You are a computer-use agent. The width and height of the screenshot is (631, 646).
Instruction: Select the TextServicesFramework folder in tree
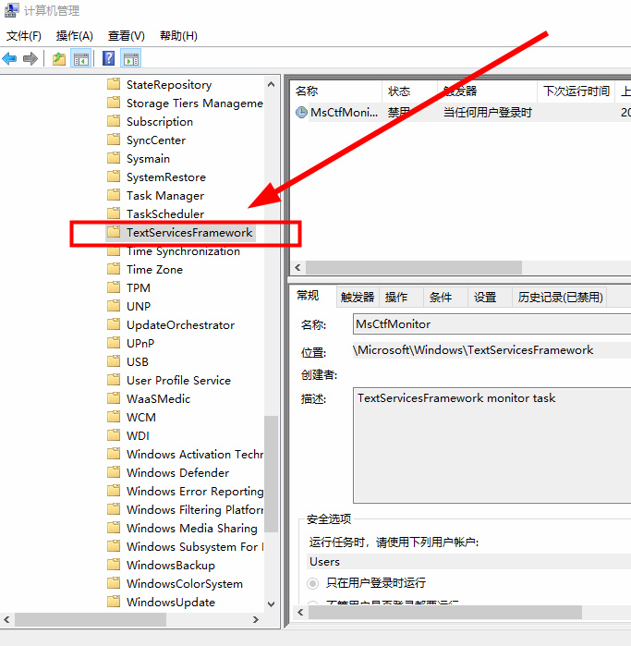(189, 233)
